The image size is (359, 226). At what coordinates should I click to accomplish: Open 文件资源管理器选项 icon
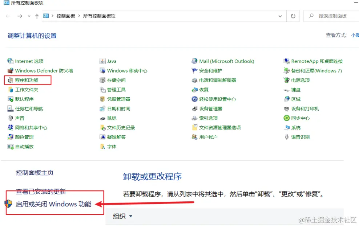(194, 128)
